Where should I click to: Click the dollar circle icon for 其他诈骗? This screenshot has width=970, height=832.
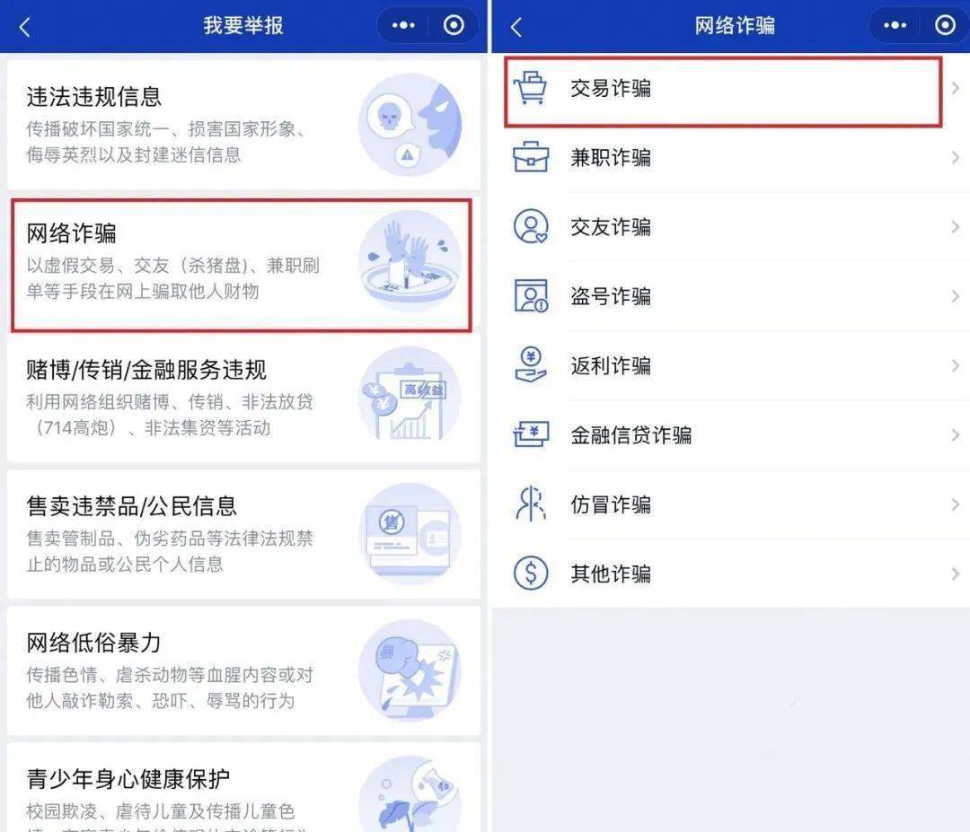tap(531, 573)
